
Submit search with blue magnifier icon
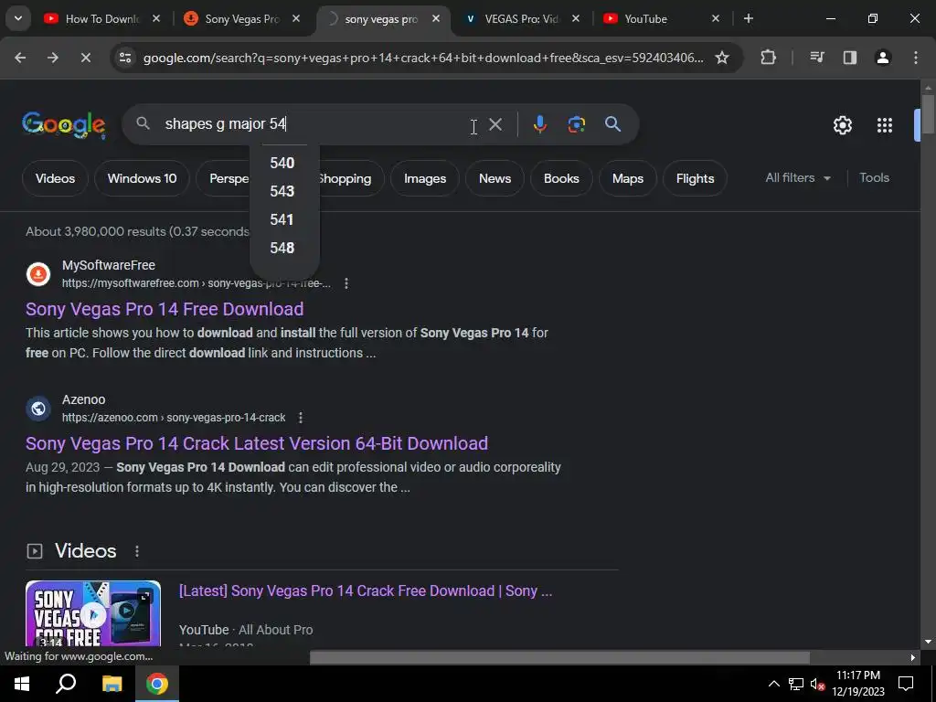(x=613, y=124)
